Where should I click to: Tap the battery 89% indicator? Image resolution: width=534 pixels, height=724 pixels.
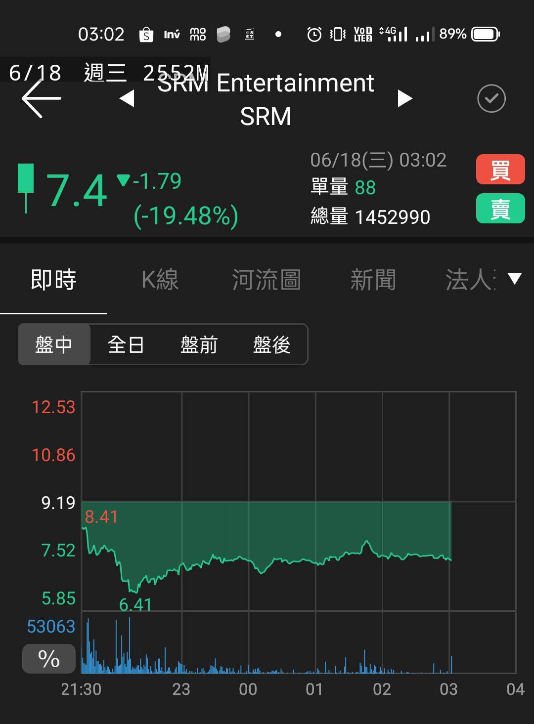(x=469, y=34)
